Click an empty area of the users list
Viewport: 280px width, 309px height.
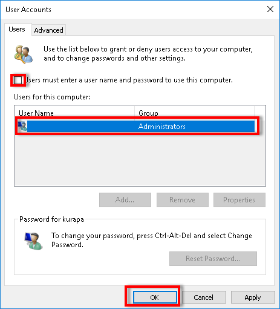[140, 159]
